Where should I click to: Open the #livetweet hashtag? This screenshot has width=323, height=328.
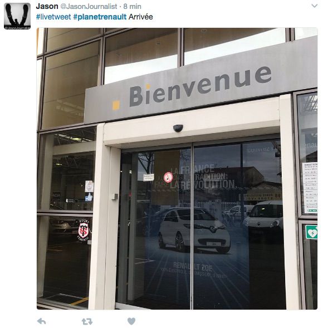point(53,17)
